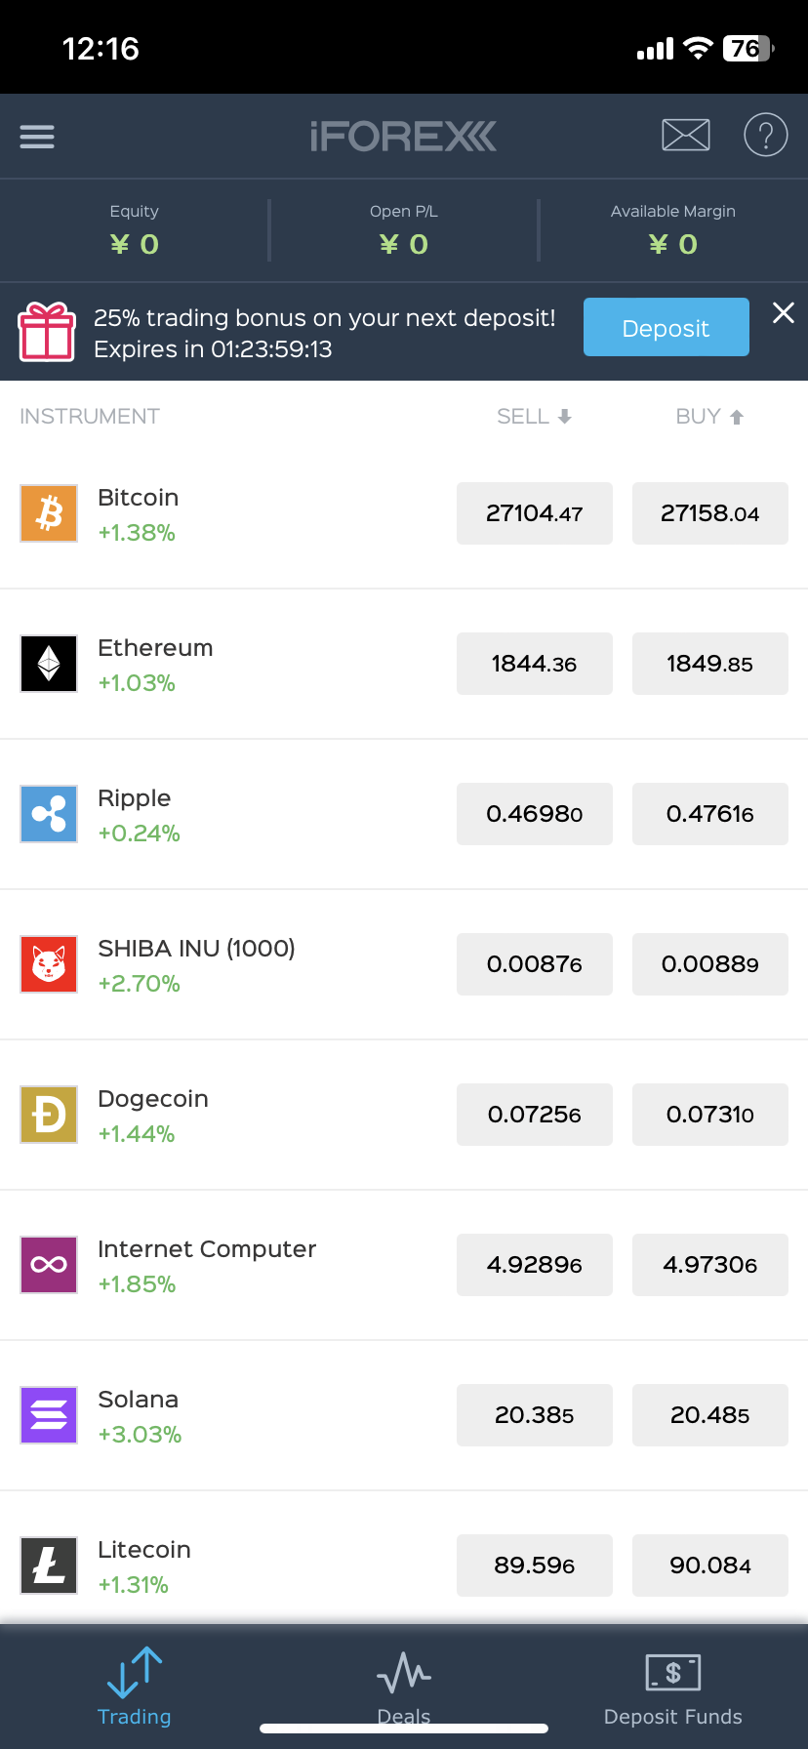Dismiss the trading bonus banner
The image size is (808, 1749).
coord(783,313)
